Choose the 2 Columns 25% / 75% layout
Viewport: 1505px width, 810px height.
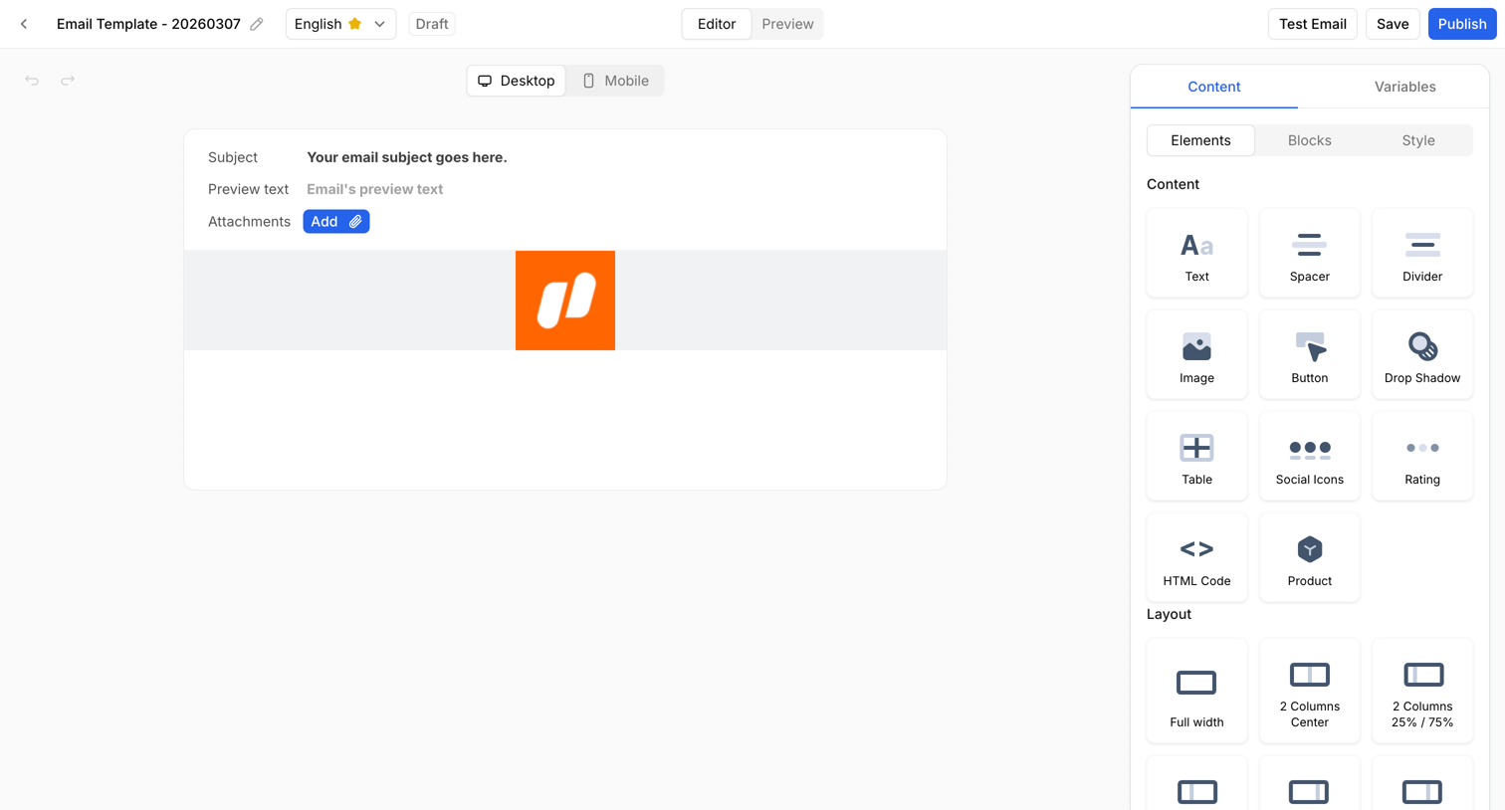(1422, 692)
